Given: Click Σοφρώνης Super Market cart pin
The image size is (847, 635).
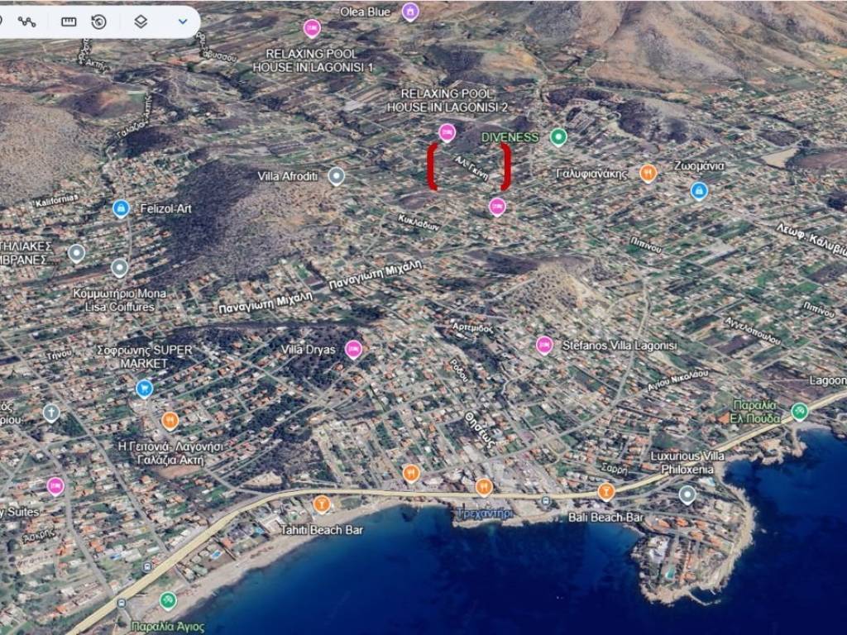Looking at the screenshot, I should tap(144, 389).
